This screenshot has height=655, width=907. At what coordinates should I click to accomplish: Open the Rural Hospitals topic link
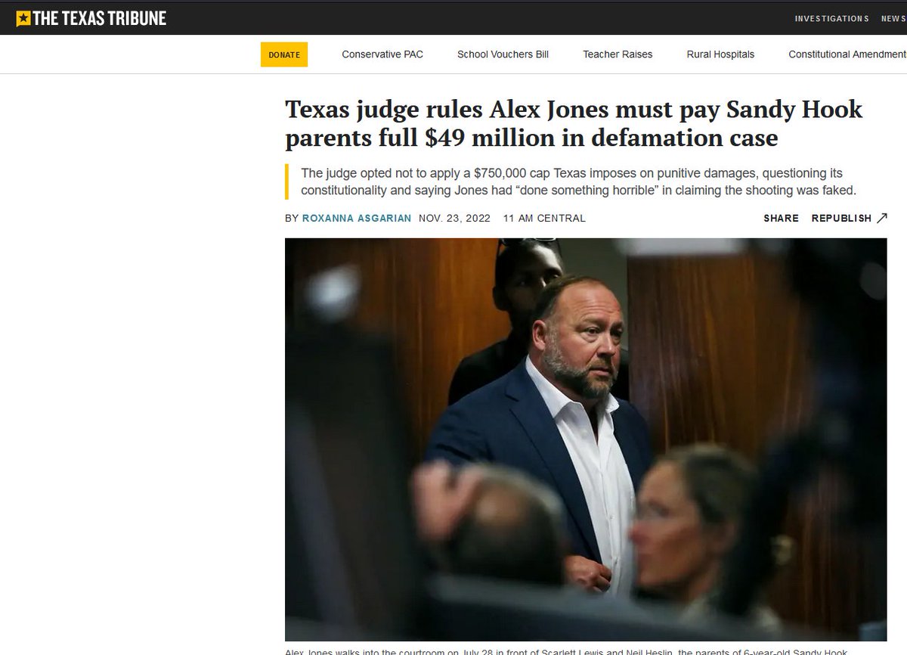(720, 54)
